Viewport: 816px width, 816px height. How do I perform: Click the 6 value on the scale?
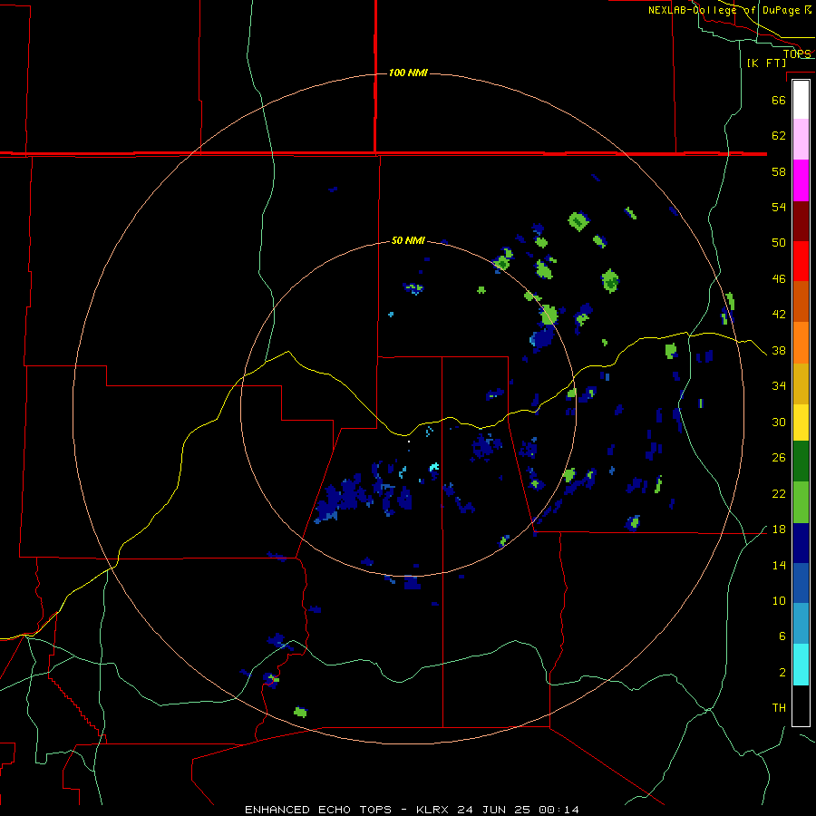click(782, 636)
